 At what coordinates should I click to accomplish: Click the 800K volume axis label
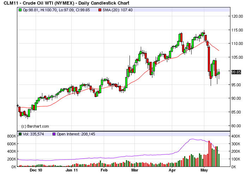[x=12, y=136]
